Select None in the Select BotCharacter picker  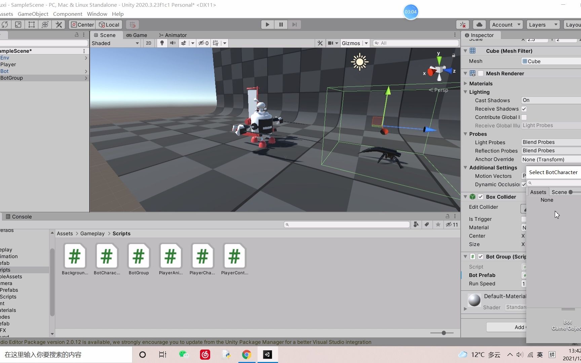(547, 200)
